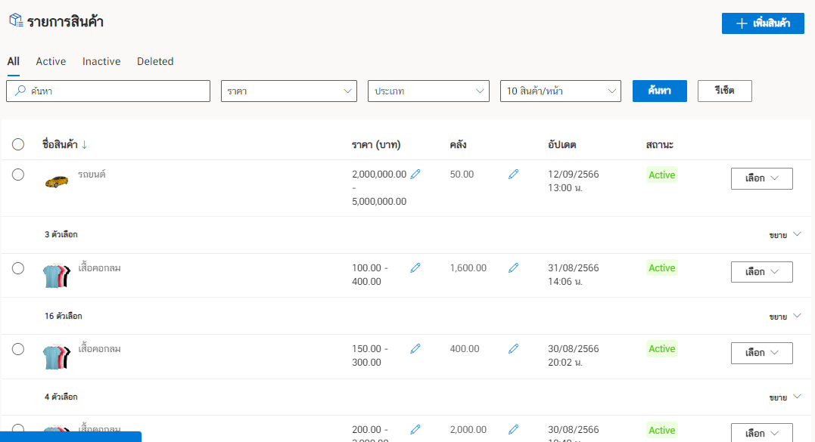Screen dimensions: 815x442
Task: Click the เพิ่มสินค้า add product button
Action: pos(763,23)
